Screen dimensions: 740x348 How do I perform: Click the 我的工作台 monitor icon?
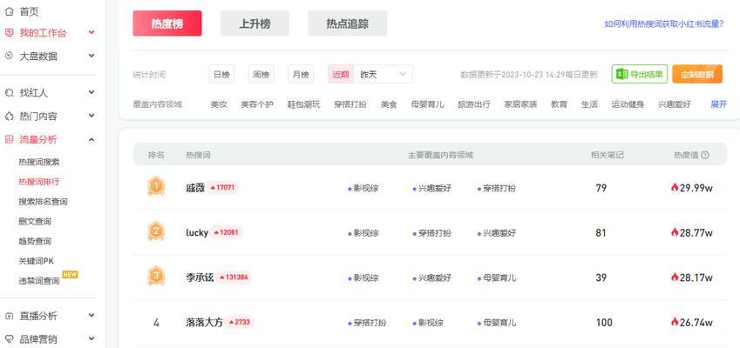tap(9, 33)
